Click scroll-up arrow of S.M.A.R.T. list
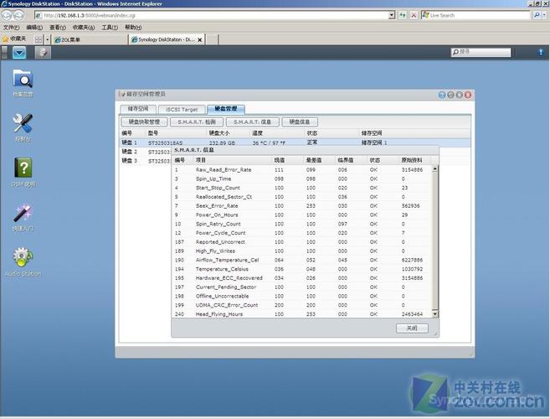 pyautogui.click(x=435, y=169)
